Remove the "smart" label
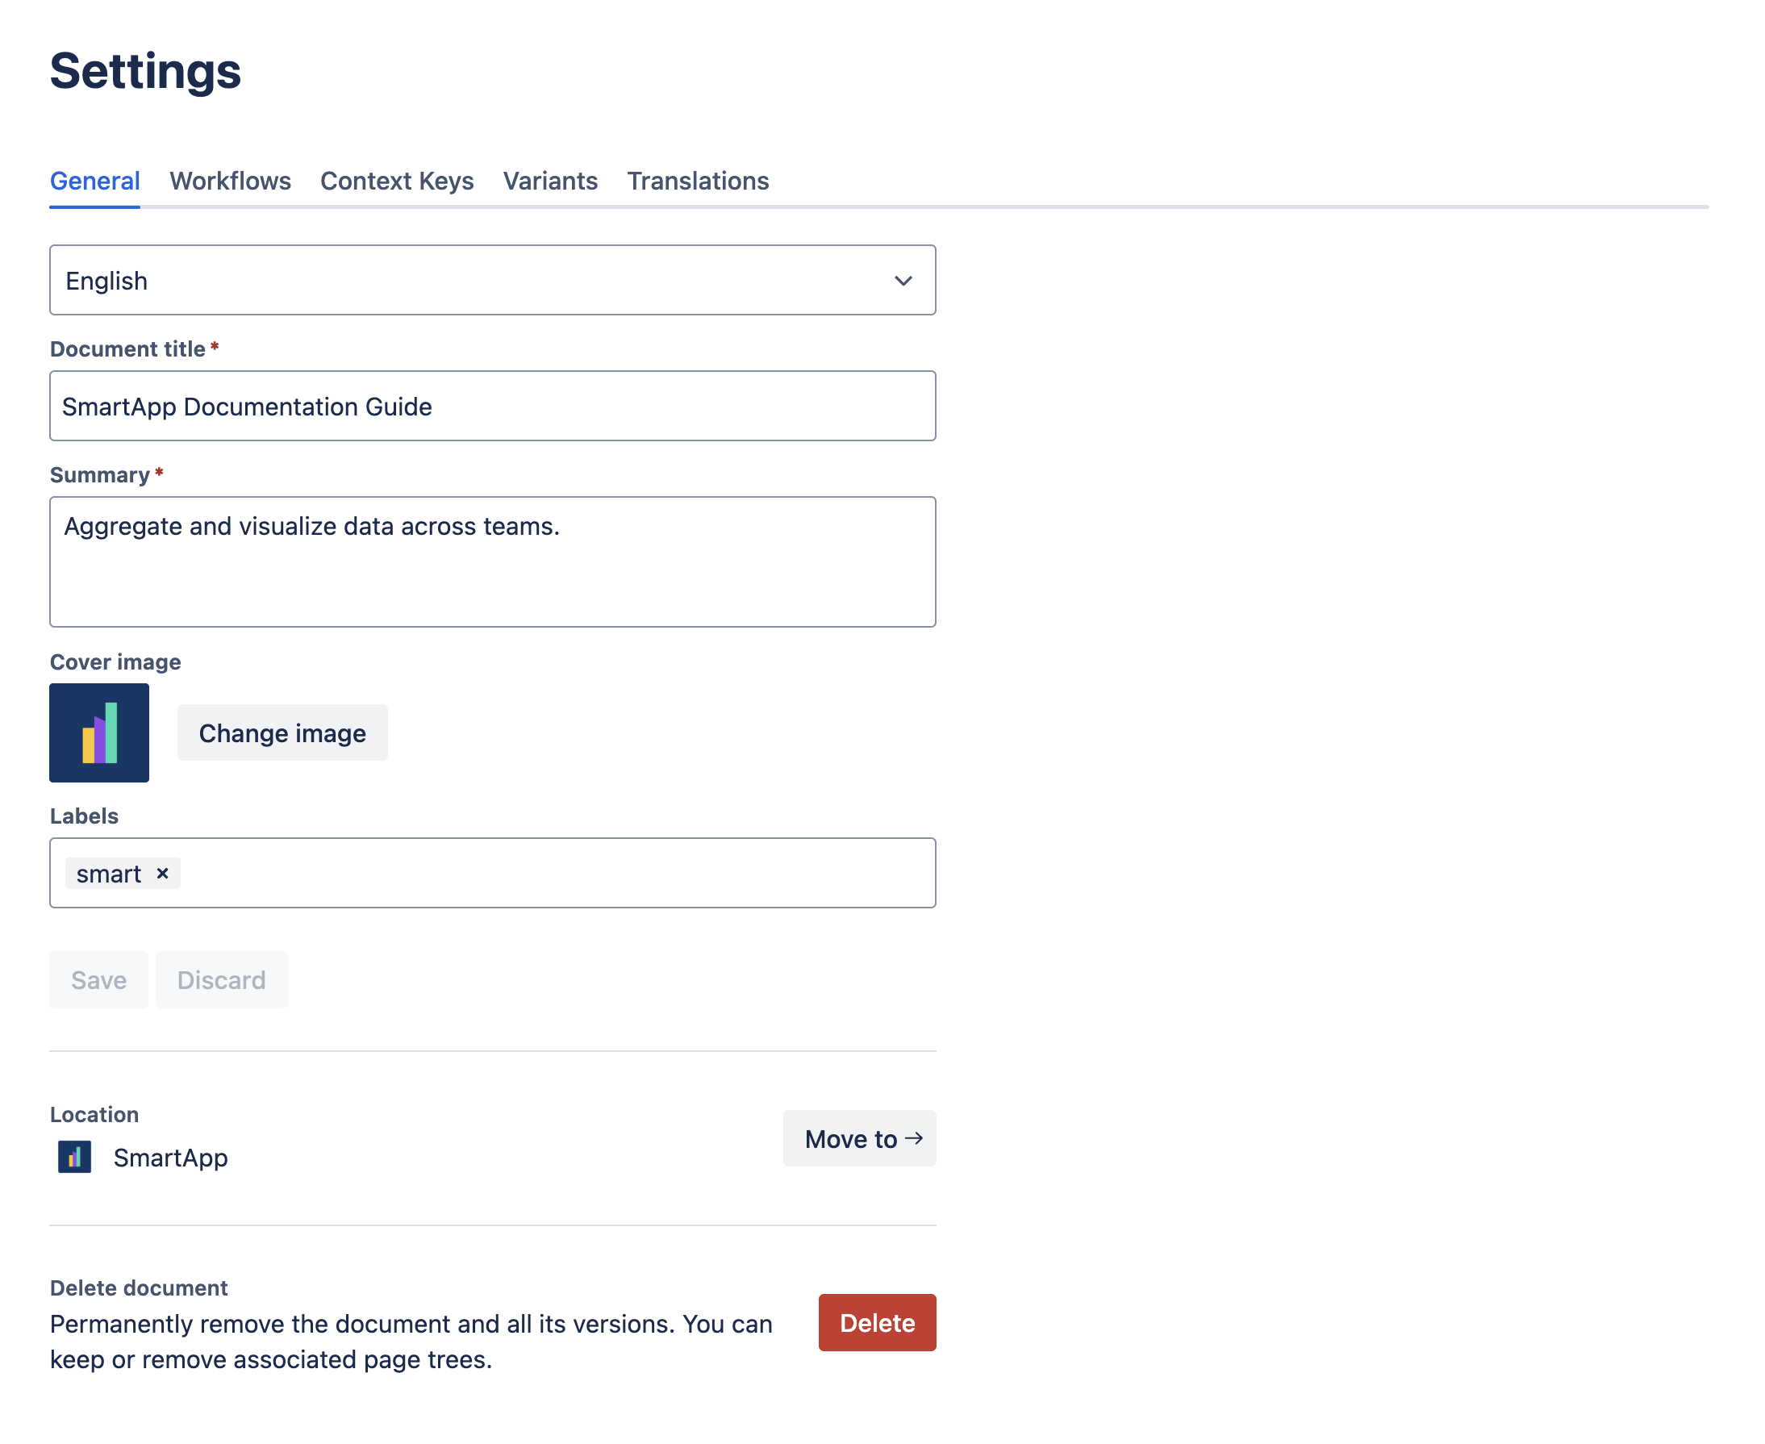This screenshot has height=1444, width=1765. [x=162, y=874]
